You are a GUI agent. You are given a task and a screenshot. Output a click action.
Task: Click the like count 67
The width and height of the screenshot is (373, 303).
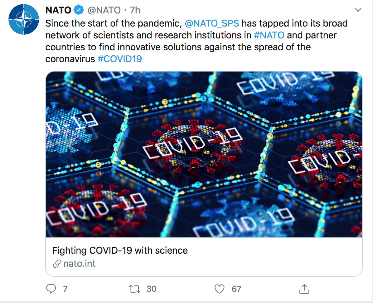pos(236,289)
